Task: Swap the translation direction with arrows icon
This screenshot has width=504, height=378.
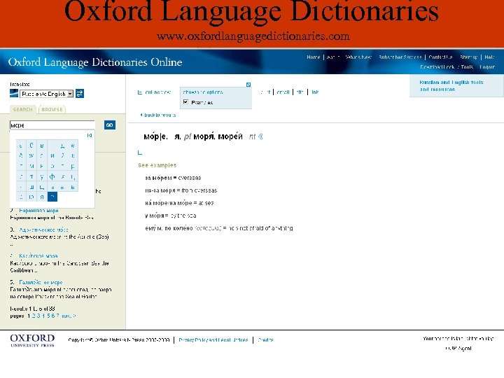Action: (x=80, y=94)
